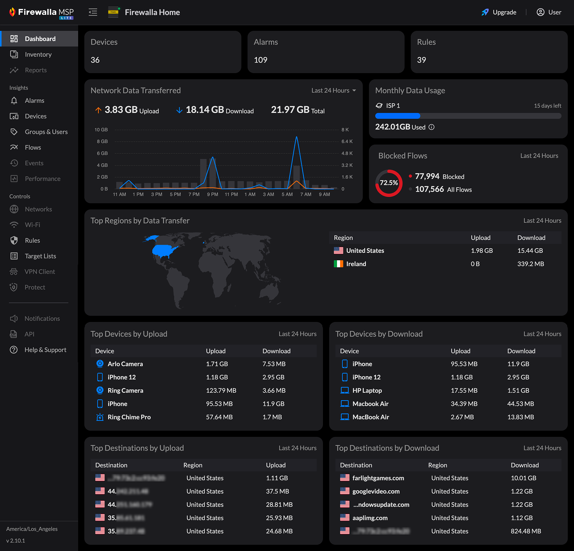Click the Upgrade rocket icon

click(x=485, y=12)
